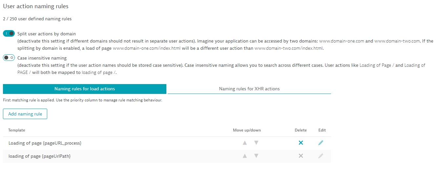Select the 'Loading of page {pageURL_process}' row
Screen dimensions: 441x177
pyautogui.click(x=45, y=143)
